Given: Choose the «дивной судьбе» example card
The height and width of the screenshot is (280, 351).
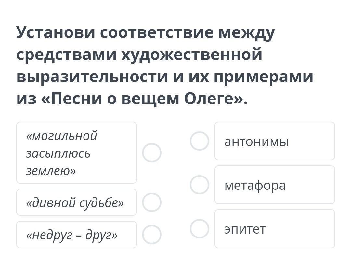Looking at the screenshot, I should pos(76,202).
